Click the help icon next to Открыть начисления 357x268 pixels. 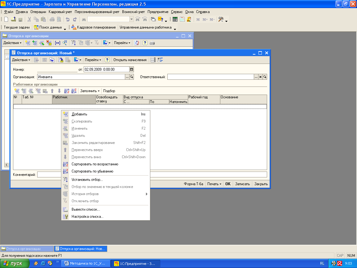(x=107, y=60)
